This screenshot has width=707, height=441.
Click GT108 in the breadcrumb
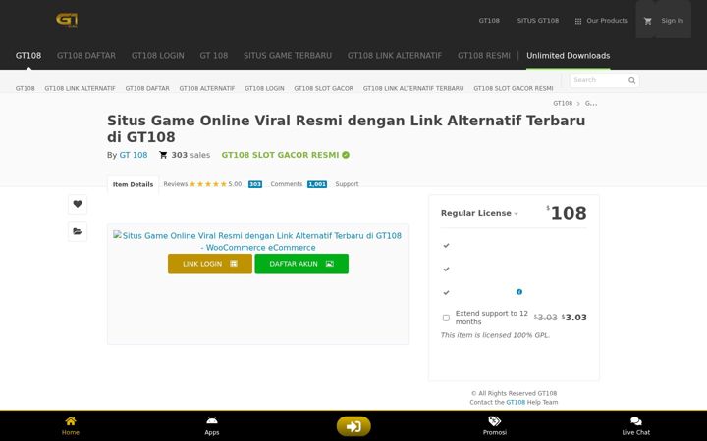click(563, 104)
